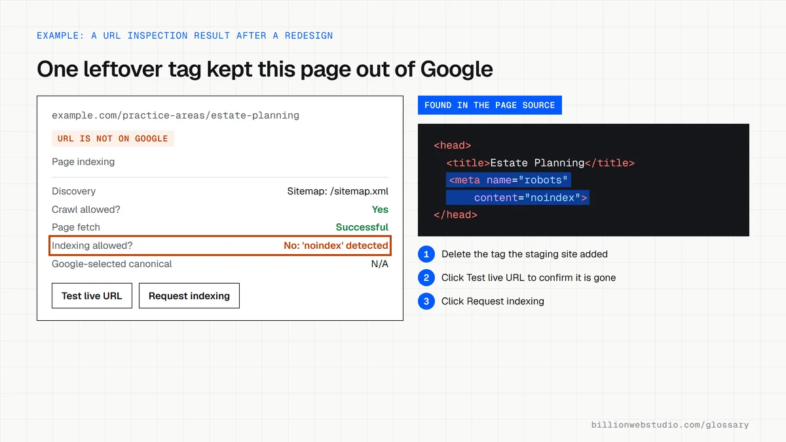The image size is (786, 442).
Task: Click the Sitemap: /sitemap.xml value
Action: tap(337, 191)
